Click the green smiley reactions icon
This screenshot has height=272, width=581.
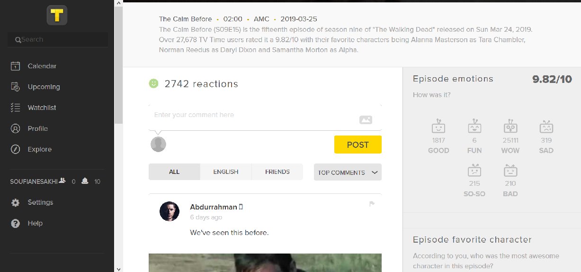[x=153, y=83]
